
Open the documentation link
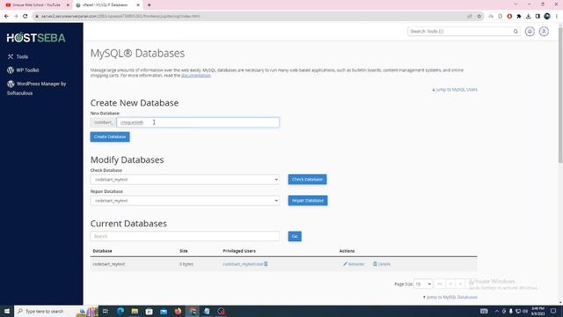196,76
